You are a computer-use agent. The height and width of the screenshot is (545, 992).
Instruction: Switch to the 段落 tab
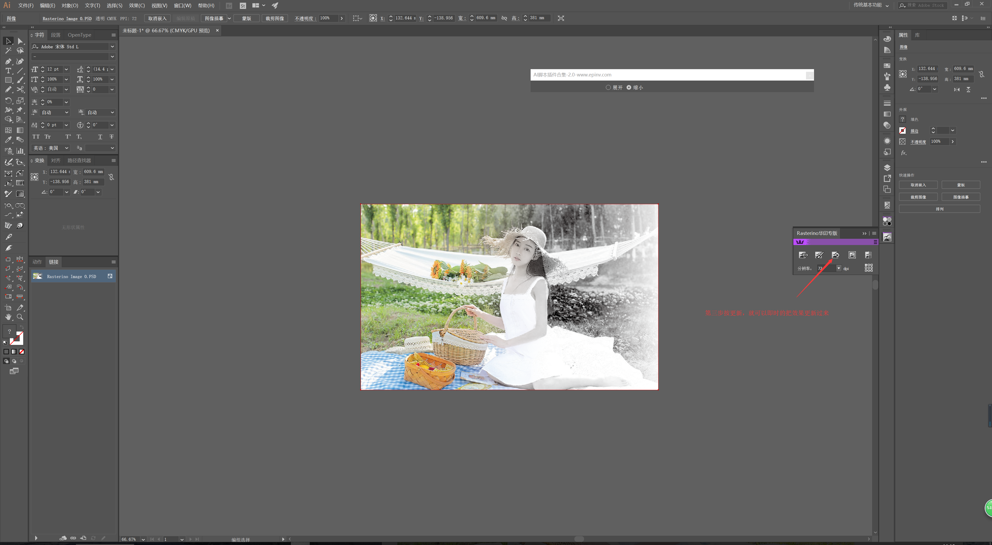pyautogui.click(x=56, y=35)
